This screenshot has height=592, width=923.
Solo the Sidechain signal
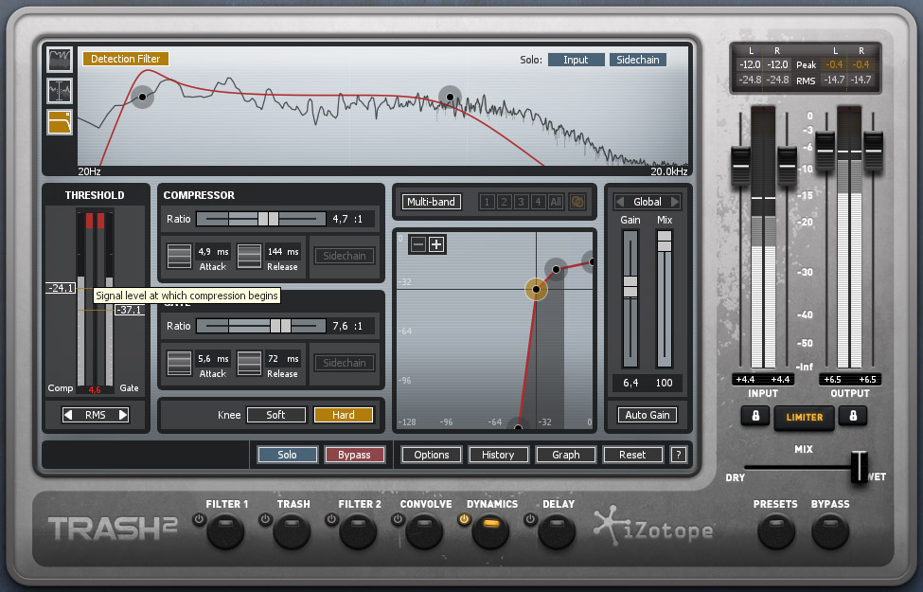[x=637, y=59]
